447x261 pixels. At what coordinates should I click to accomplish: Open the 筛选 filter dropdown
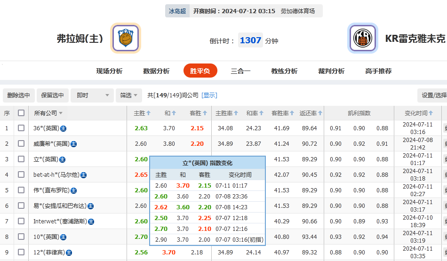(x=129, y=95)
